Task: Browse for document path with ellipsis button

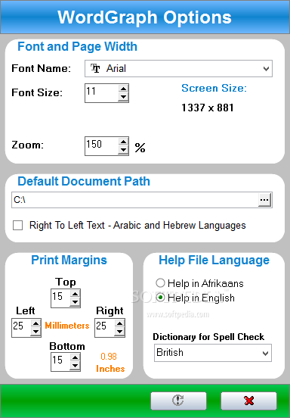Action: 264,200
